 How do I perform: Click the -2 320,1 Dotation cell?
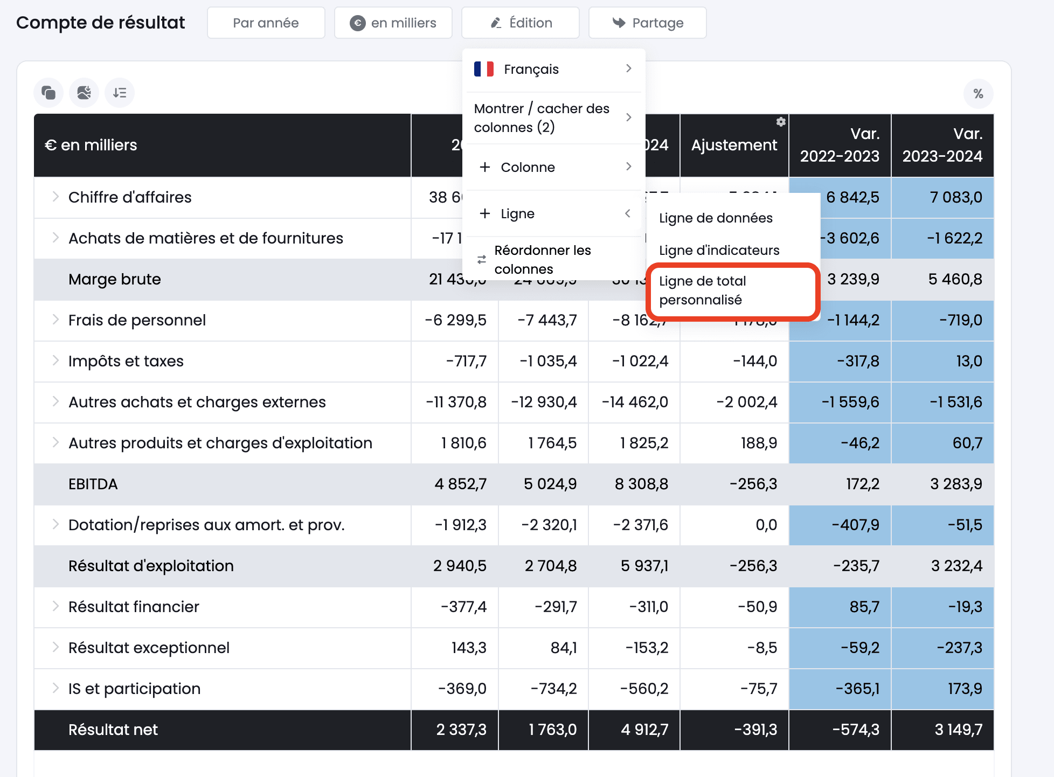tap(544, 525)
